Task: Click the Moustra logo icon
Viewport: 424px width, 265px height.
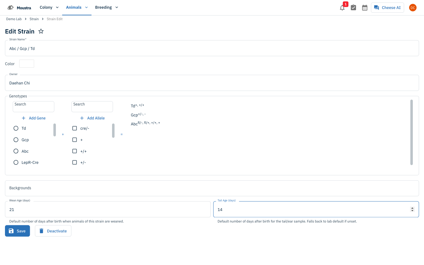Action: (11, 7)
